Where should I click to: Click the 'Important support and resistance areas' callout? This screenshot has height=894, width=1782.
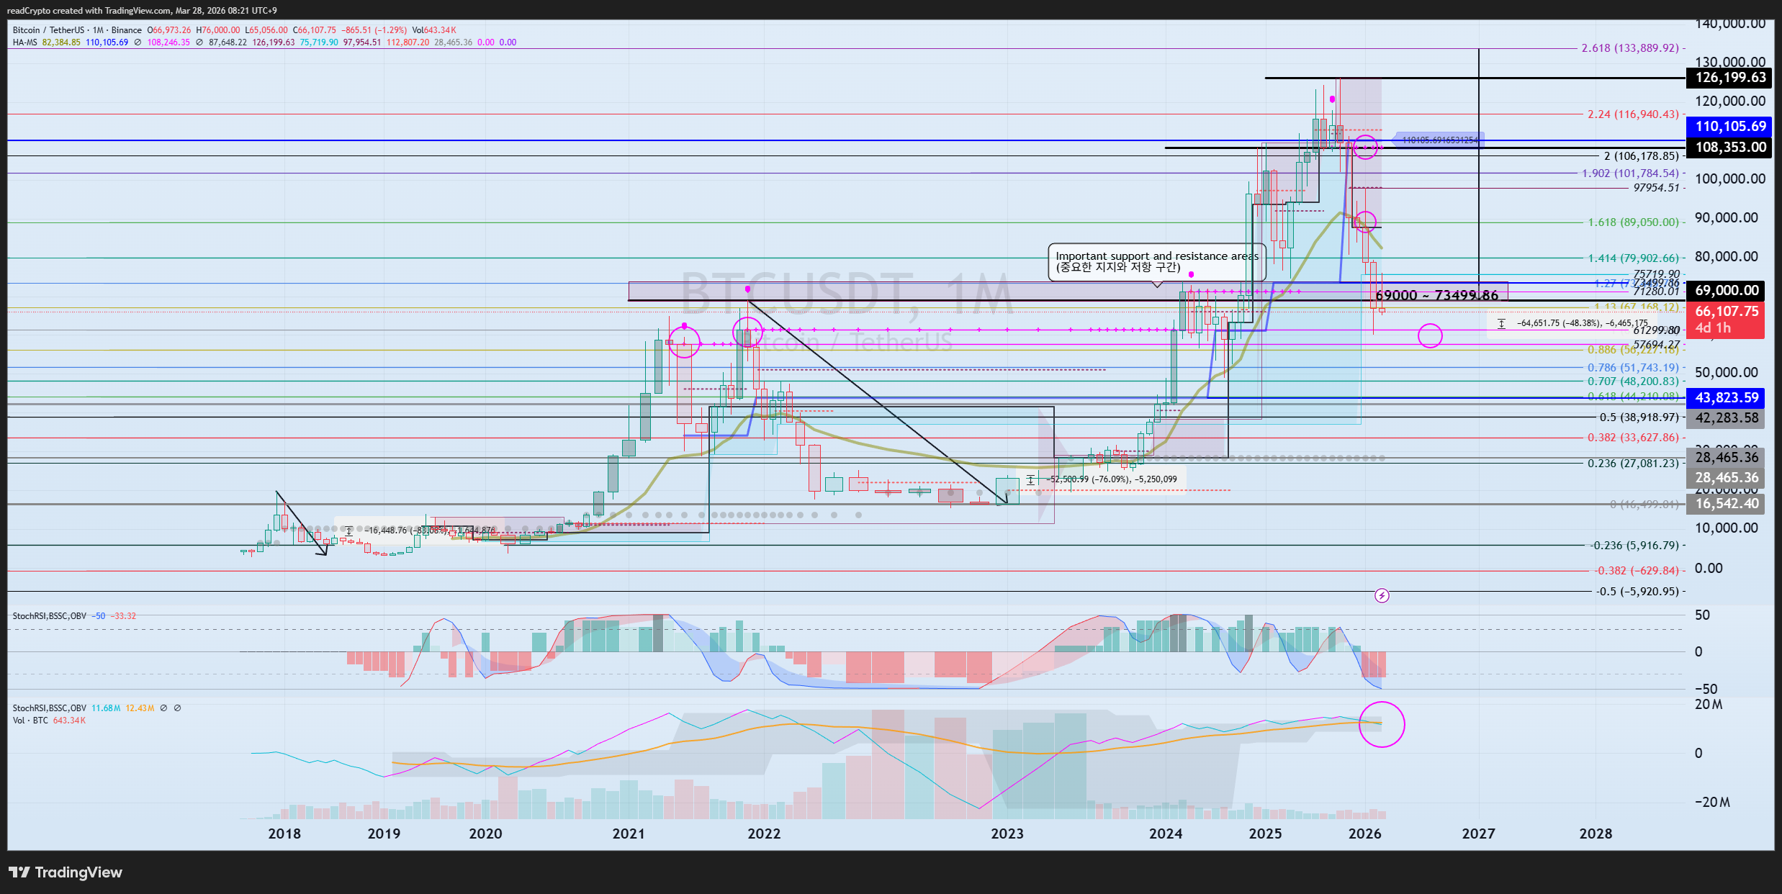[x=1157, y=262]
